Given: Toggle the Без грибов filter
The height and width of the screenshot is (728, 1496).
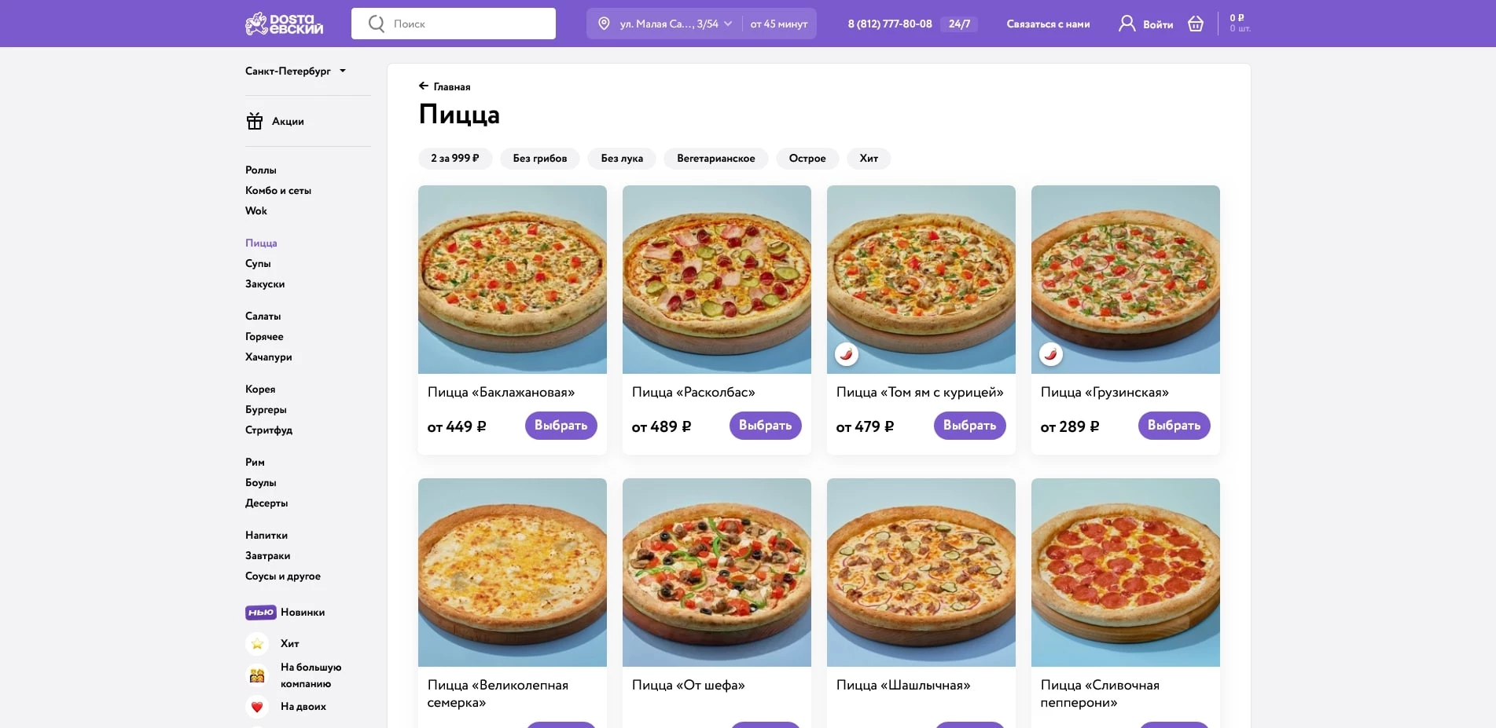Looking at the screenshot, I should point(539,158).
